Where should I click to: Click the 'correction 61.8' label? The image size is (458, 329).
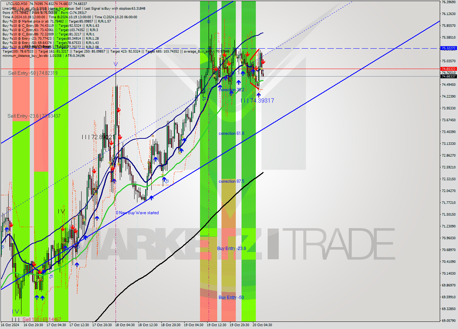[232, 133]
